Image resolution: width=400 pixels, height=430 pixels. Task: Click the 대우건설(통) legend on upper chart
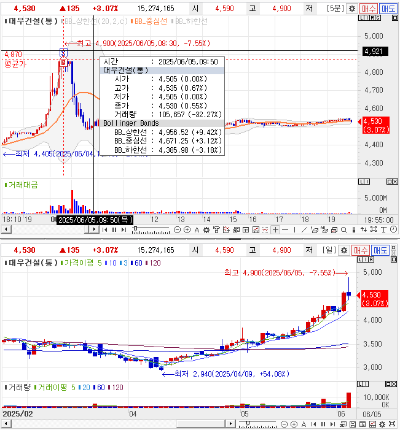click(31, 21)
